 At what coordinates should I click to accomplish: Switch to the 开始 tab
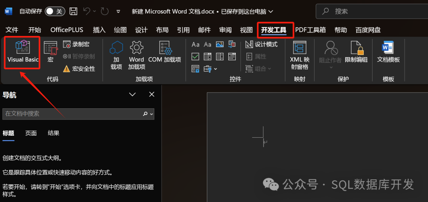pyautogui.click(x=34, y=30)
